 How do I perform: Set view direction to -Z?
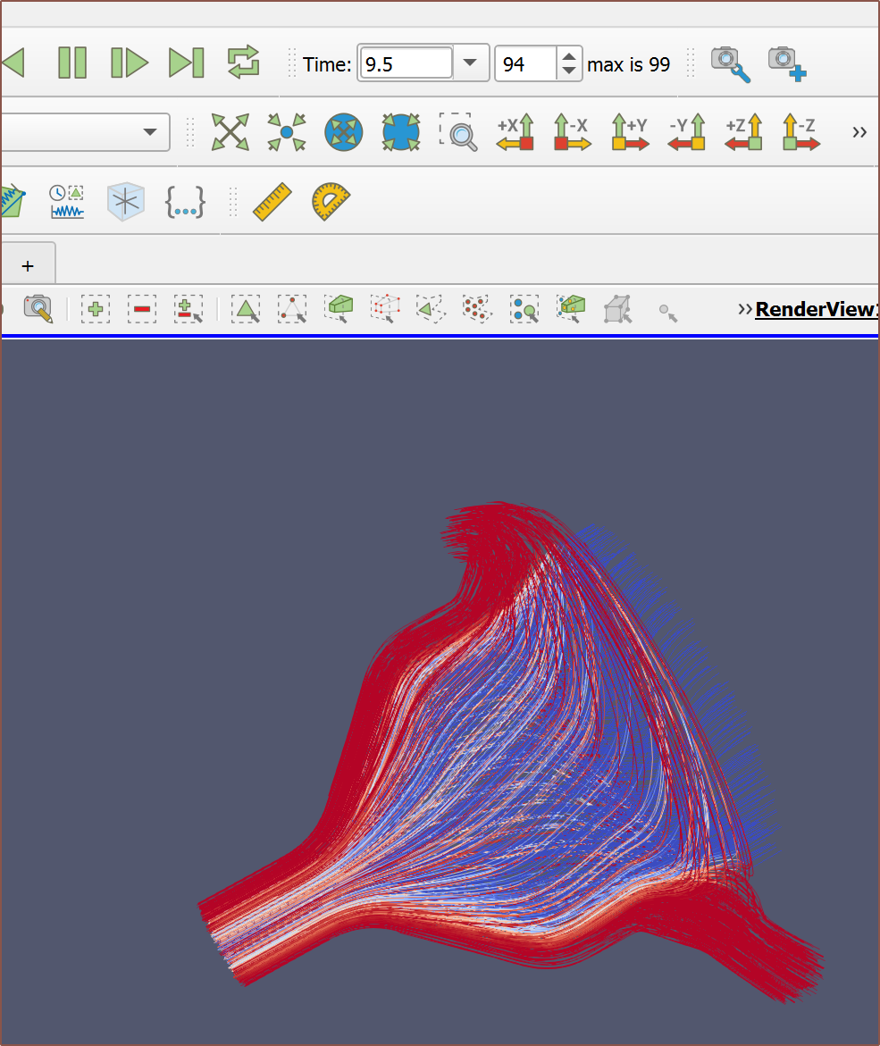(x=801, y=132)
